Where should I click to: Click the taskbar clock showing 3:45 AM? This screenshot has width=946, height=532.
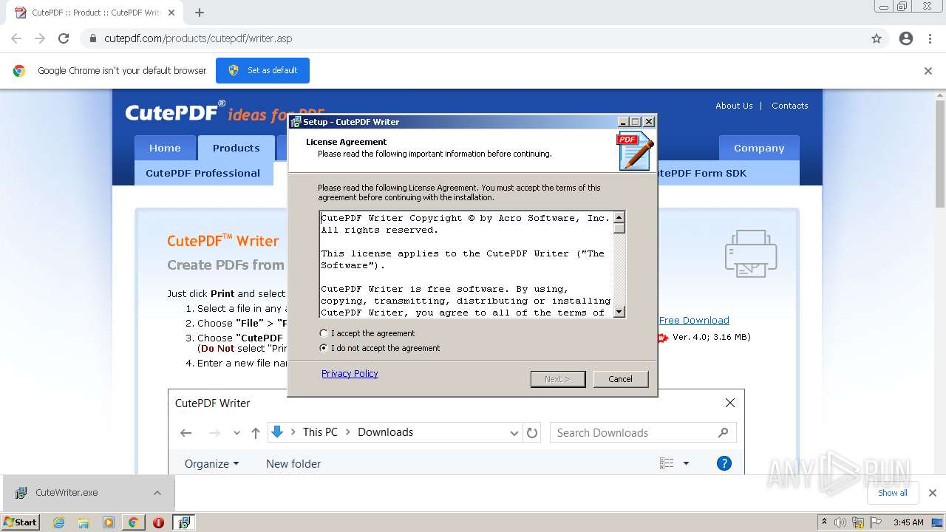(x=908, y=522)
